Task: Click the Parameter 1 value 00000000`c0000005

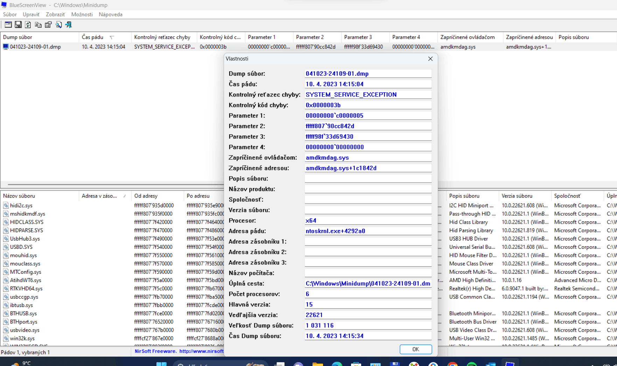Action: pyautogui.click(x=368, y=115)
